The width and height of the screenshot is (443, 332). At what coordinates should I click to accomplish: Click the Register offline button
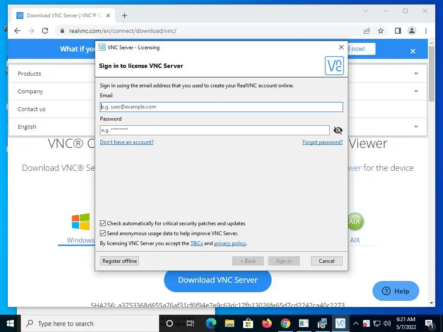[119, 261]
